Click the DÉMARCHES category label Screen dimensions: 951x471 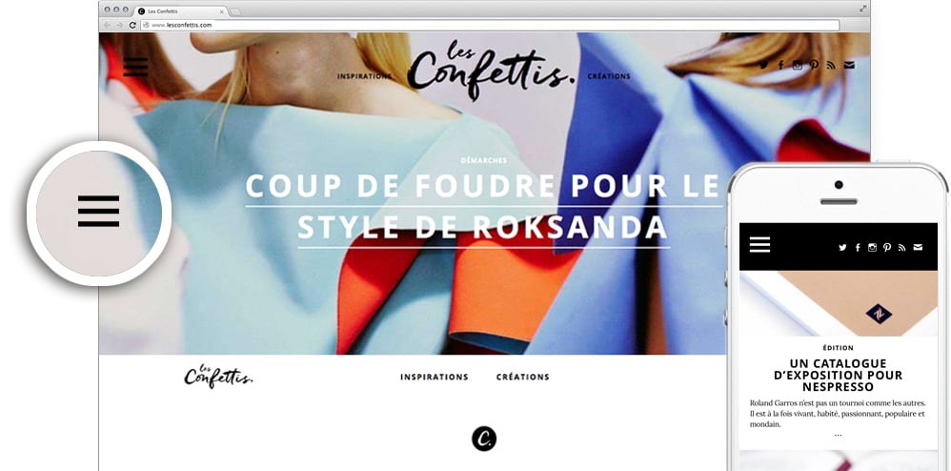point(483,161)
